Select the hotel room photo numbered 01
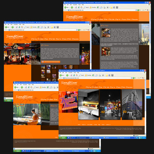The image size is (154, 154). tap(88, 104)
